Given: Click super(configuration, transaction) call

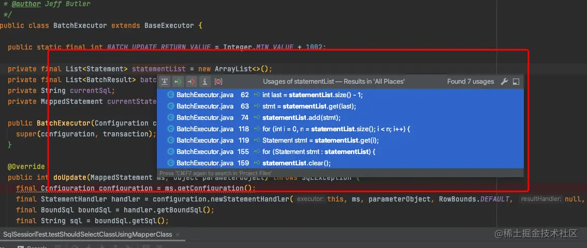Looking at the screenshot, I should click(85, 134).
